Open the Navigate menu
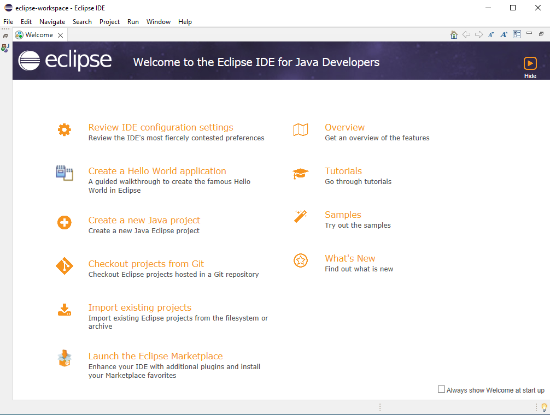 click(52, 22)
